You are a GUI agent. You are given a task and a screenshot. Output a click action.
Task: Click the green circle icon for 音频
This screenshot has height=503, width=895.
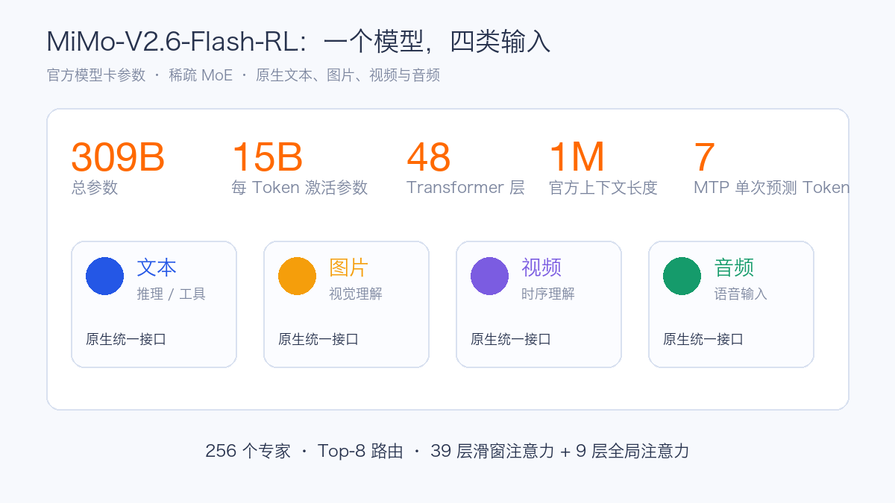tap(682, 276)
